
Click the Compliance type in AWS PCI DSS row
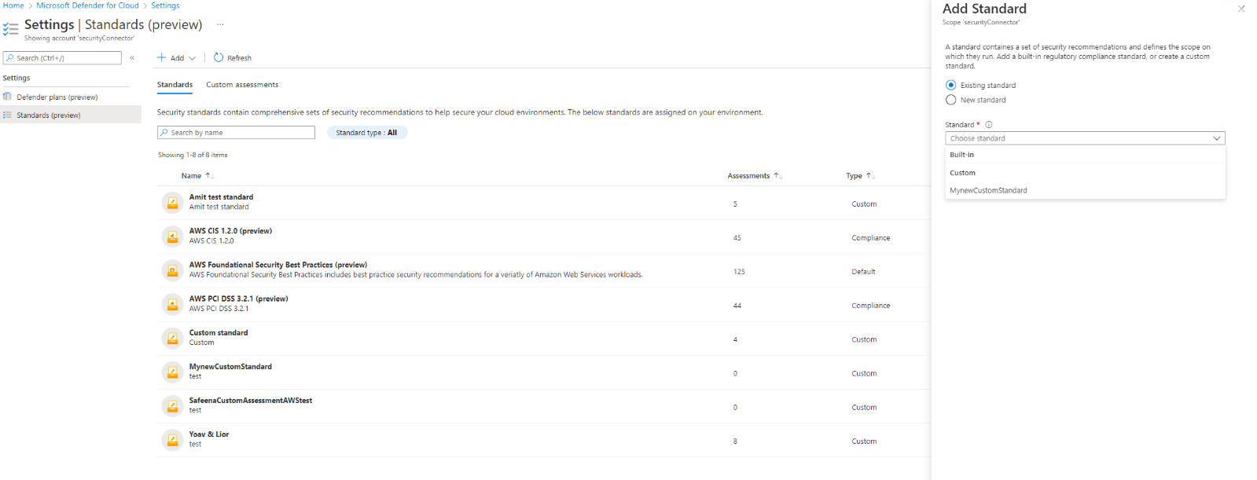pyautogui.click(x=871, y=306)
